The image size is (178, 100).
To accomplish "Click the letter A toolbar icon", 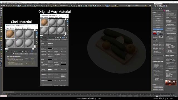I will [x=113, y=6].
